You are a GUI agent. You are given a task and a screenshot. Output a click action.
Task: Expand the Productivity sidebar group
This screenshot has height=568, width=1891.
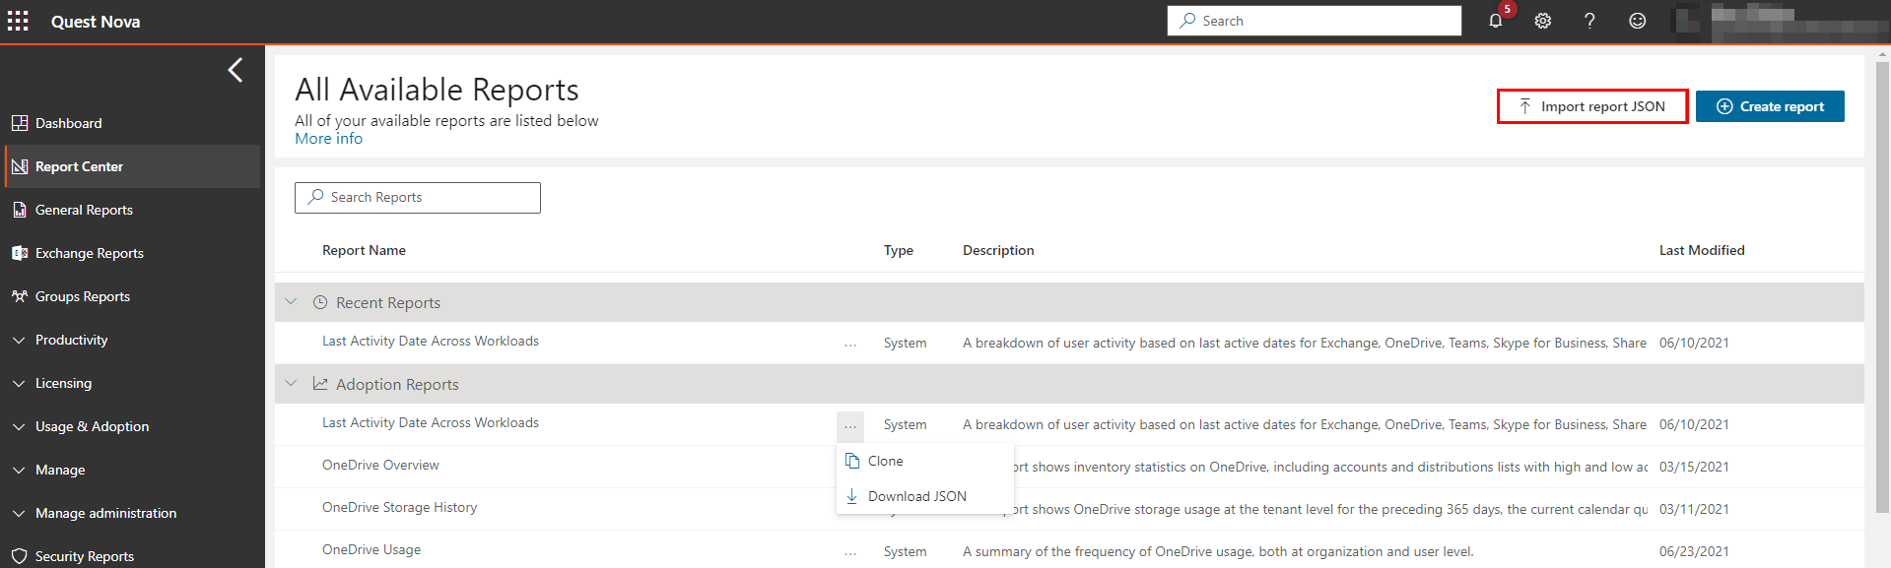(x=71, y=340)
